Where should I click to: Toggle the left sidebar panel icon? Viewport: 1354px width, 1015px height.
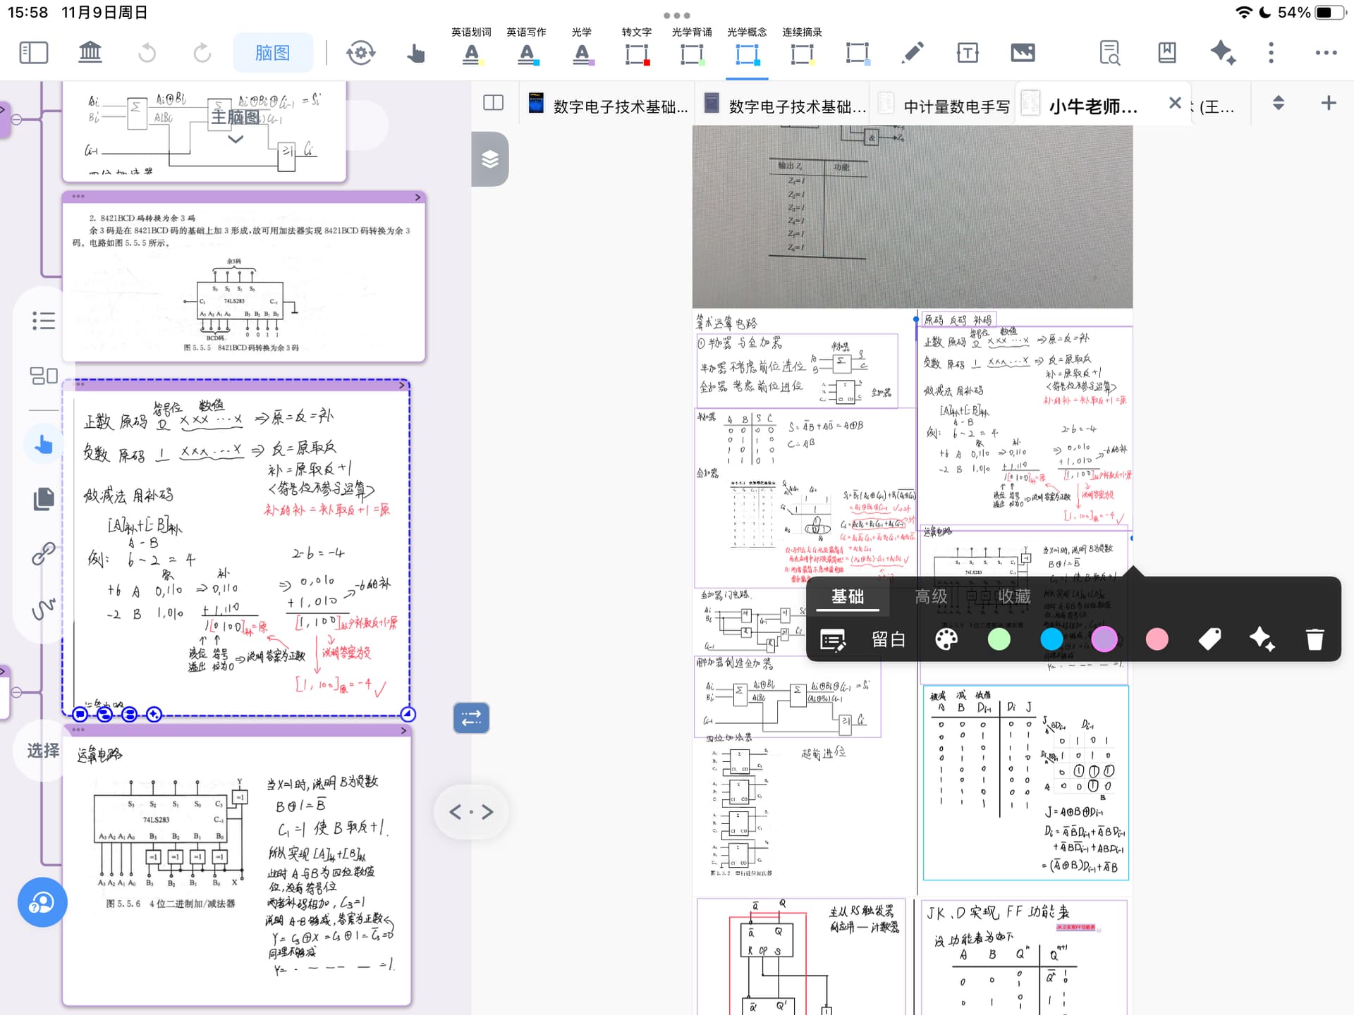click(x=33, y=53)
